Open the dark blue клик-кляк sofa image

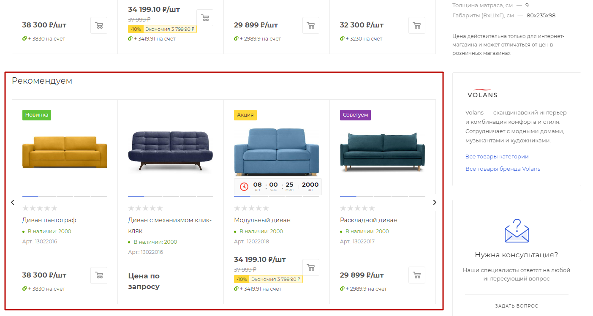click(x=171, y=151)
